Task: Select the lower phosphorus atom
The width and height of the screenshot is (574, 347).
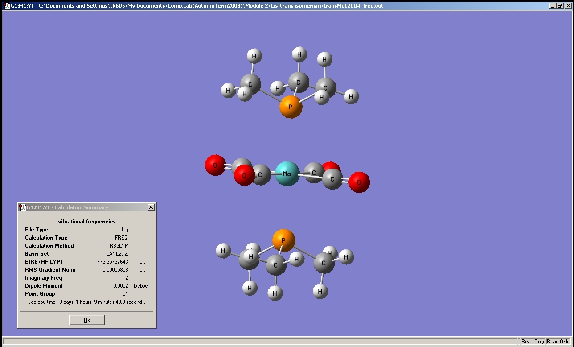Action: pos(283,240)
